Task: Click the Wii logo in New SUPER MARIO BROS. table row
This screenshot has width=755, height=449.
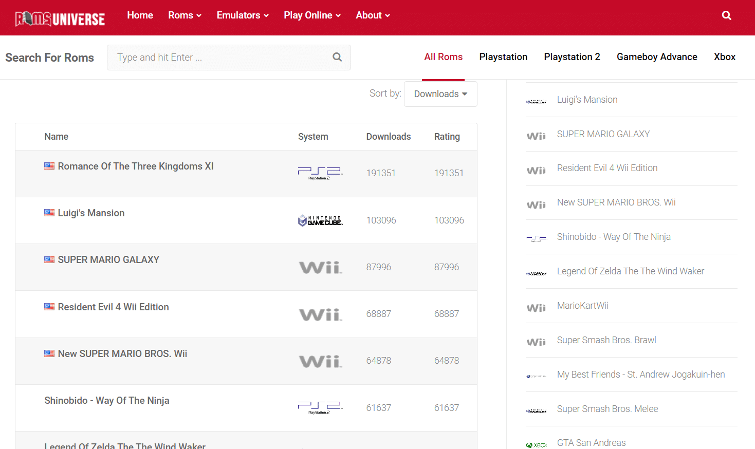Action: (320, 361)
